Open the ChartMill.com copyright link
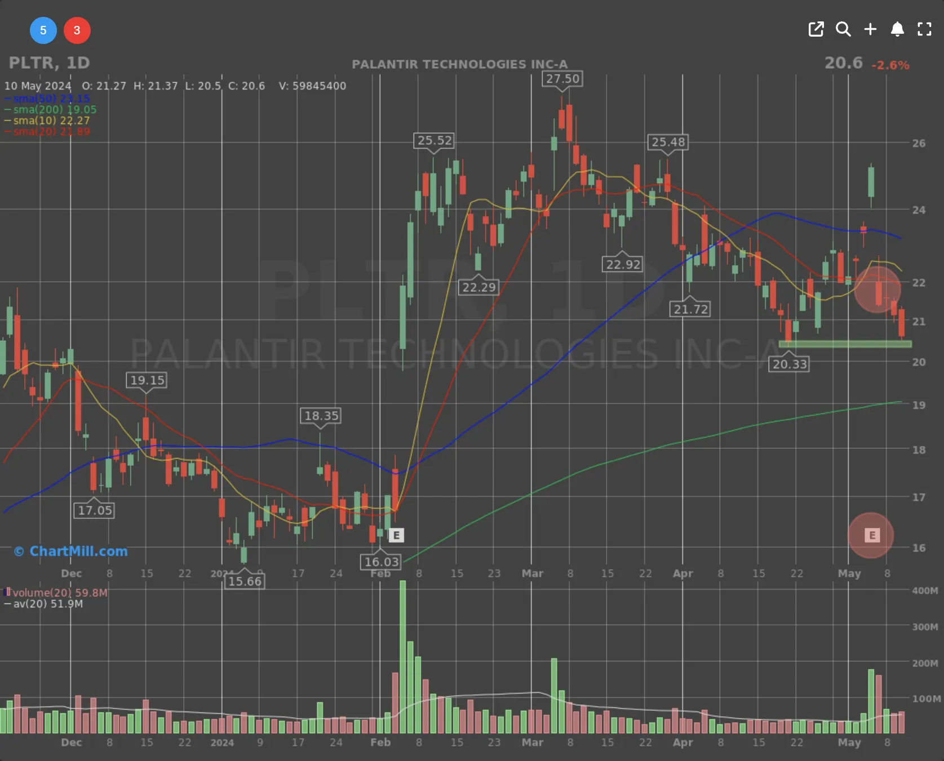 (x=71, y=551)
